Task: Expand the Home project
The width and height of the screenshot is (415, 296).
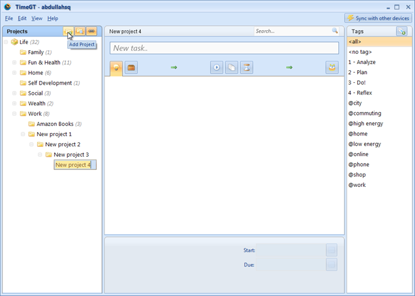Action: 14,73
